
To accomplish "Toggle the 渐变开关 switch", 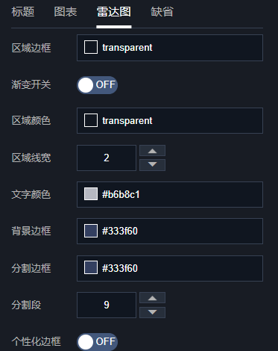I will pyautogui.click(x=97, y=85).
